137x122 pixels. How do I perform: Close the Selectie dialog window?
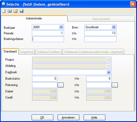coord(133,4)
